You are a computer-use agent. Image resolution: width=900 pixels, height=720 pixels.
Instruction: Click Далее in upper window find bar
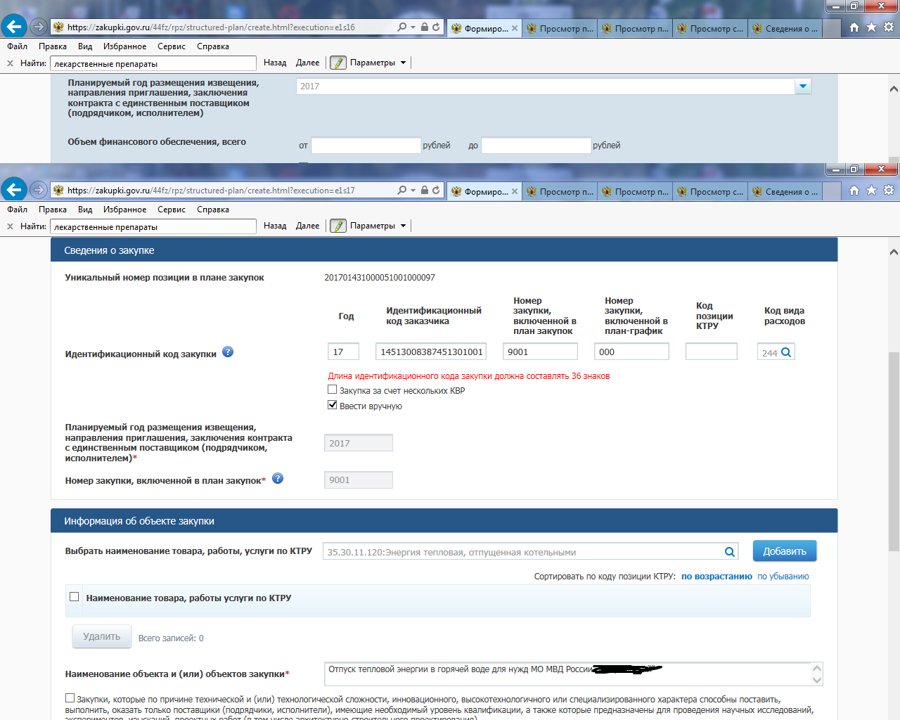pyautogui.click(x=308, y=63)
